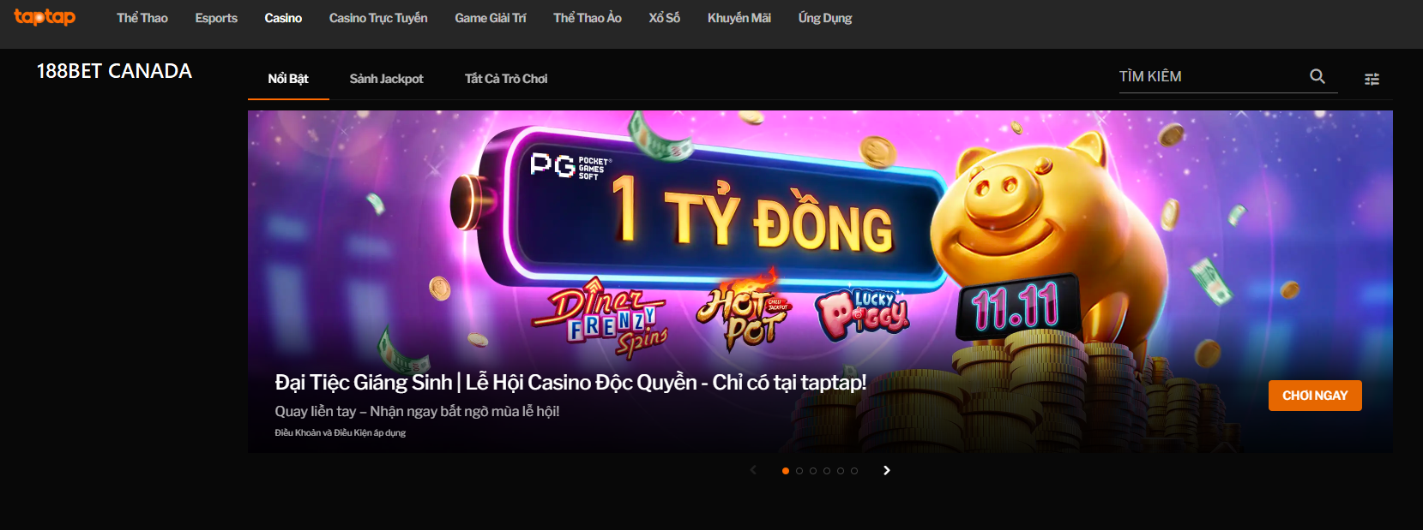
Task: Select the last carousel dot
Action: pos(854,471)
